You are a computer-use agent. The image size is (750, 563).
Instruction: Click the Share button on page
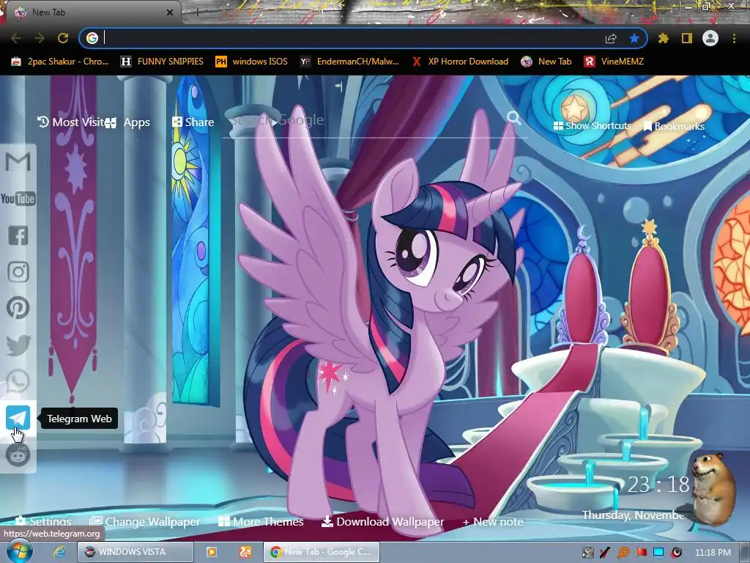tap(193, 122)
